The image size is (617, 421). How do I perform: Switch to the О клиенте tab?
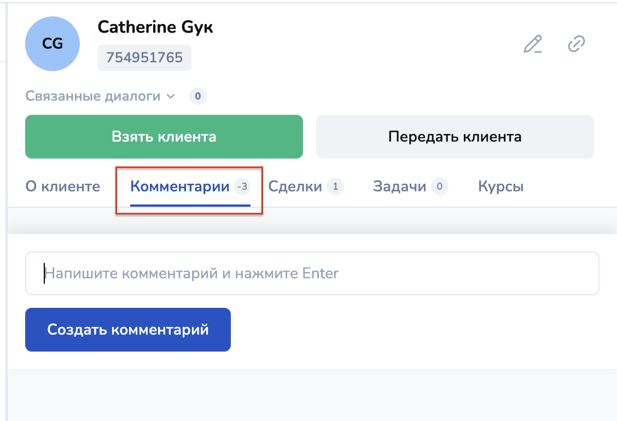click(63, 187)
